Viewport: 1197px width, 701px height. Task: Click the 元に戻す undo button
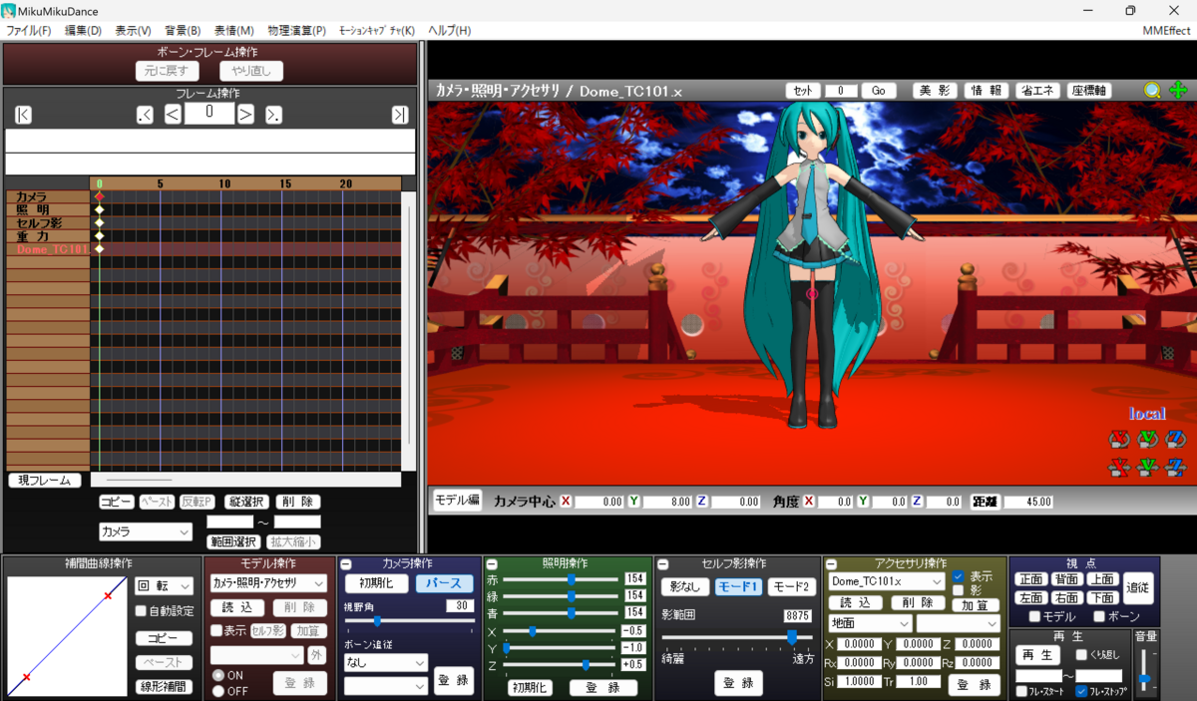[168, 71]
